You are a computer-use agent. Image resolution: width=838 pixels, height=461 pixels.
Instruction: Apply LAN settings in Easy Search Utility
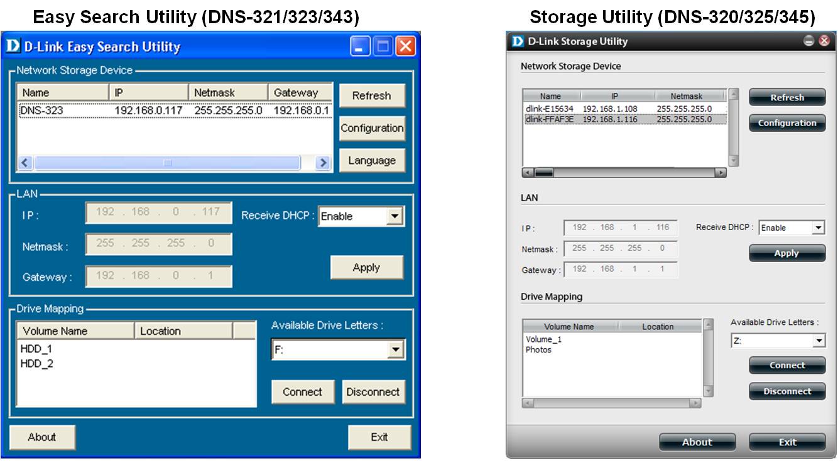367,267
